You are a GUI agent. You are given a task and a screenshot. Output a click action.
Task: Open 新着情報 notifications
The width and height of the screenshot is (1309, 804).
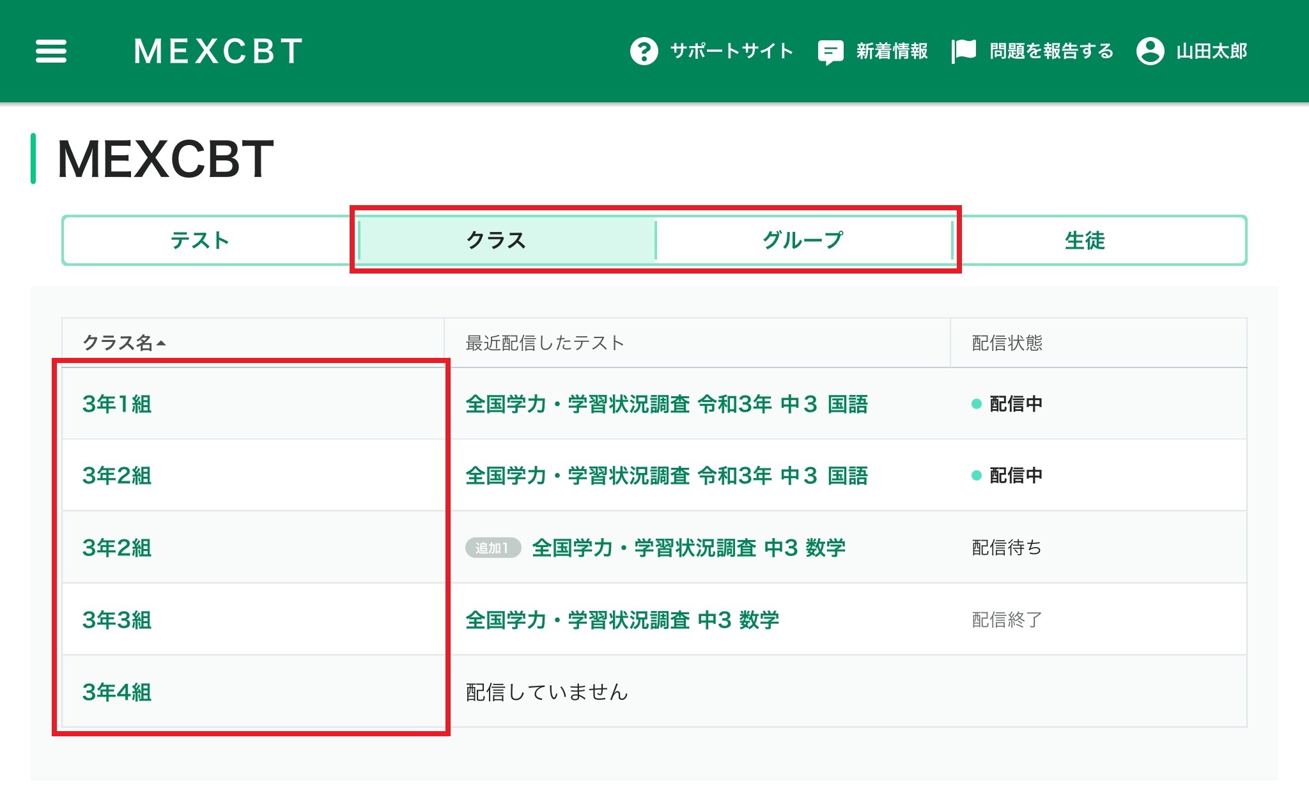click(892, 51)
